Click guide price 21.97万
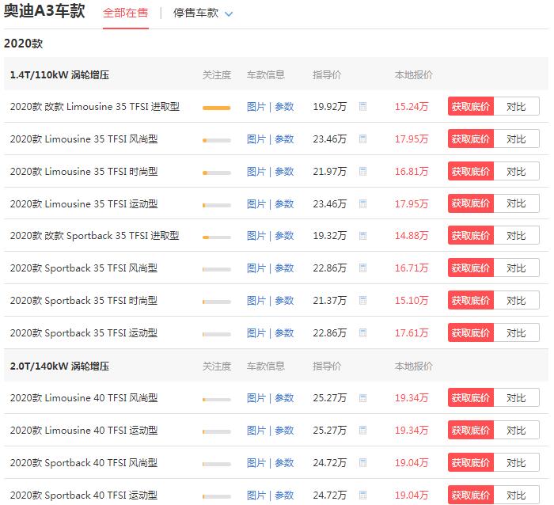This screenshot has height=505, width=554. (x=330, y=172)
